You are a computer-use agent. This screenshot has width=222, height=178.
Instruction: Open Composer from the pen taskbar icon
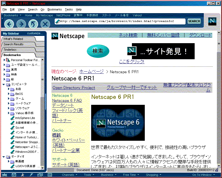[x=31, y=175]
